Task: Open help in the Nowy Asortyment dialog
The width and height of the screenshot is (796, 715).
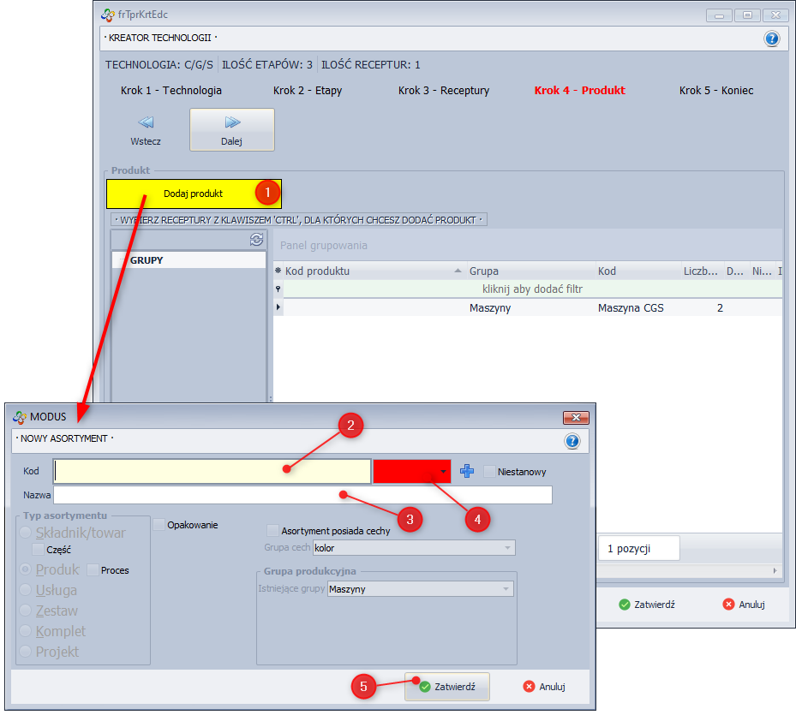Action: (572, 441)
